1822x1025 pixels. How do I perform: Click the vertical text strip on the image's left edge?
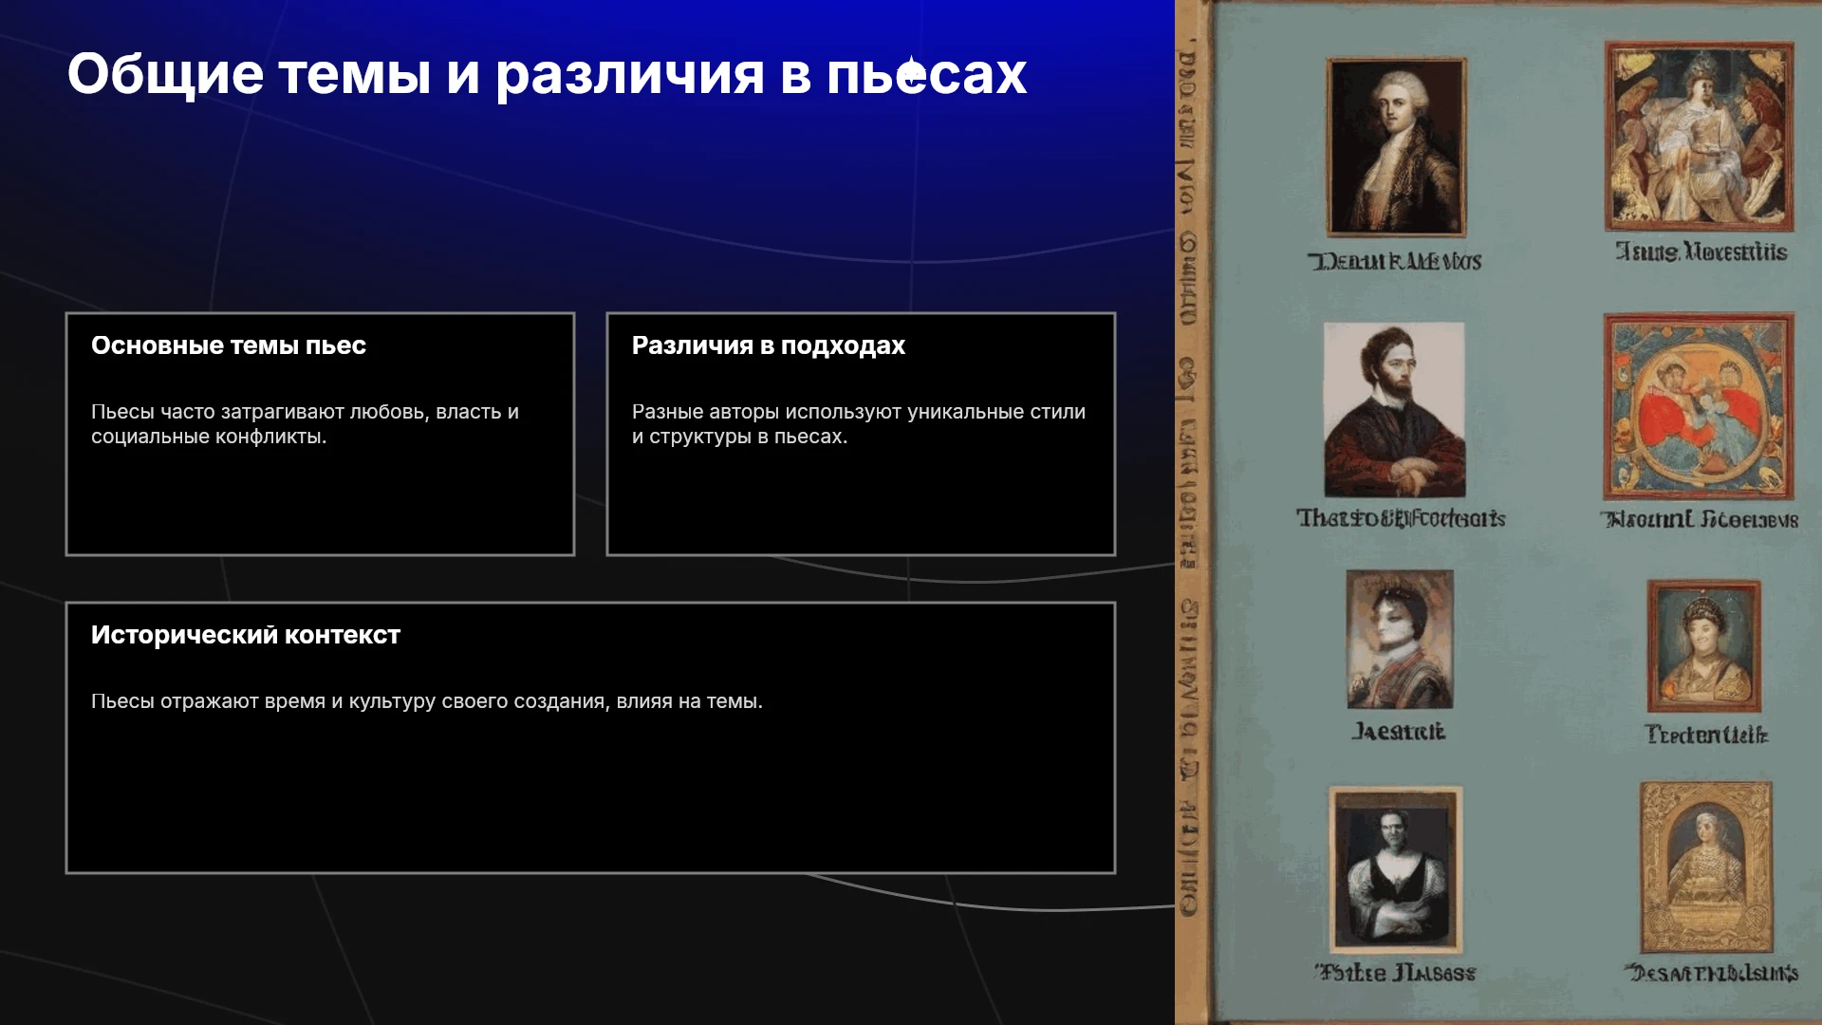pos(1189,484)
